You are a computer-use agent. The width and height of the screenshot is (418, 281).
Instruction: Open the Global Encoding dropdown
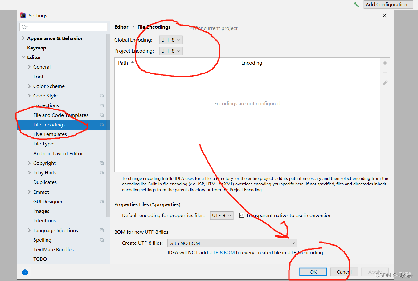click(x=171, y=40)
